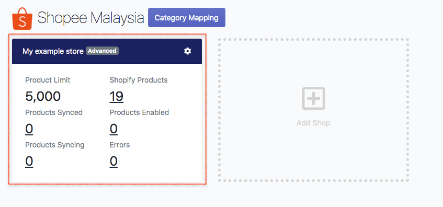Click the Add Shop text label
Screen dimensions: 443x207
[x=313, y=123]
